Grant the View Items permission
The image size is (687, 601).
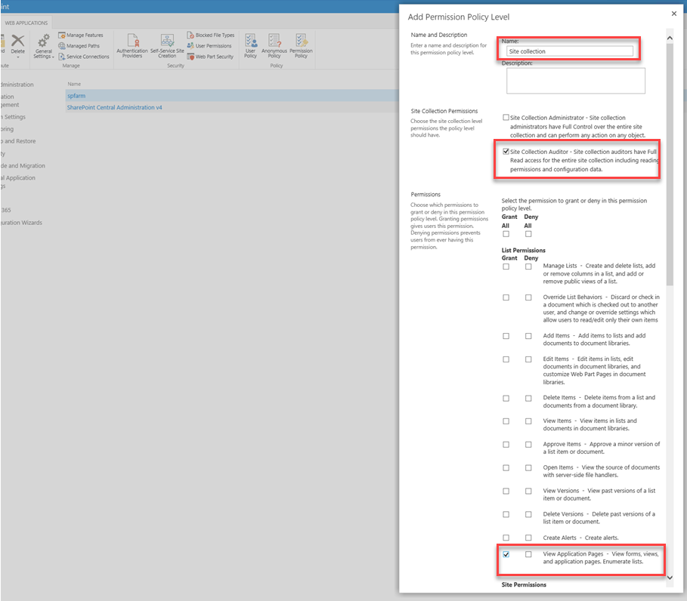[506, 421]
